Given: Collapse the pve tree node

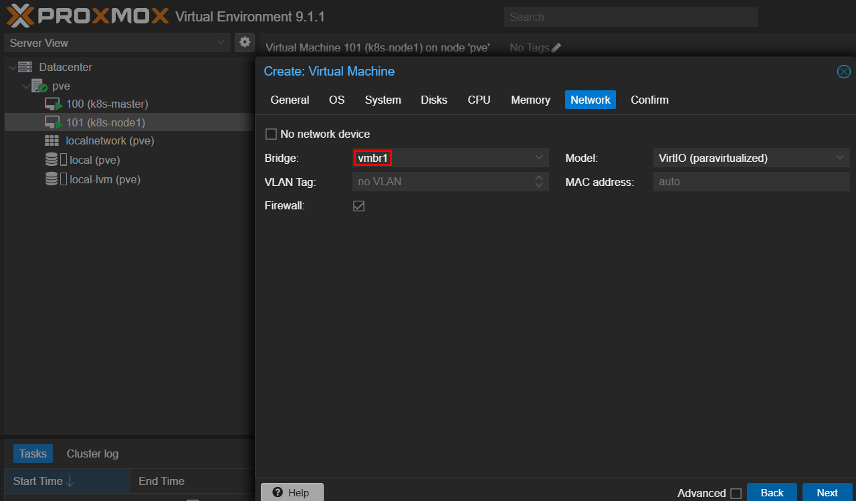Looking at the screenshot, I should tap(26, 86).
